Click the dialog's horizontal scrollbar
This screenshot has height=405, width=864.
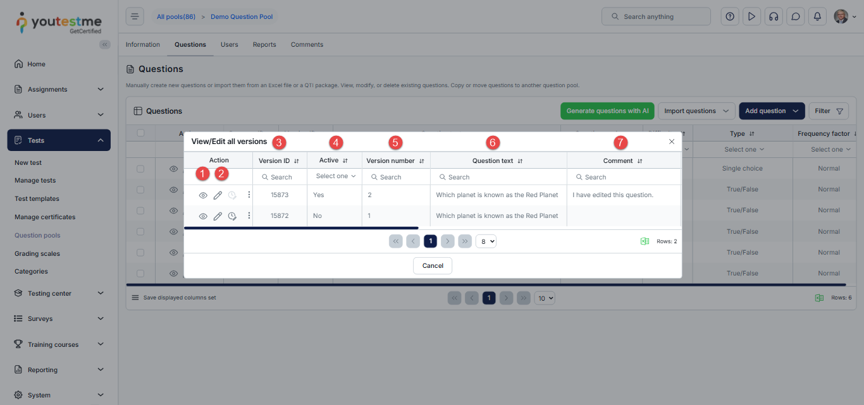point(301,227)
